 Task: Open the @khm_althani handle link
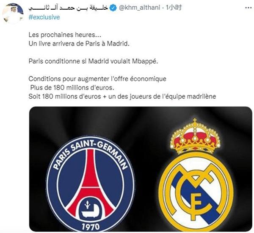pyautogui.click(x=139, y=8)
